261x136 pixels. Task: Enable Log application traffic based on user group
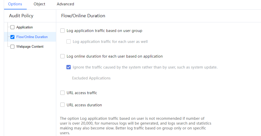pos(63,31)
